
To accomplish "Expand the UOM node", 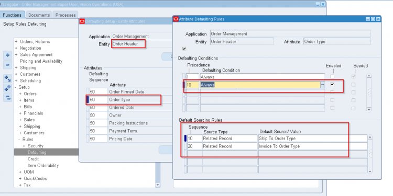I will tap(20, 172).
